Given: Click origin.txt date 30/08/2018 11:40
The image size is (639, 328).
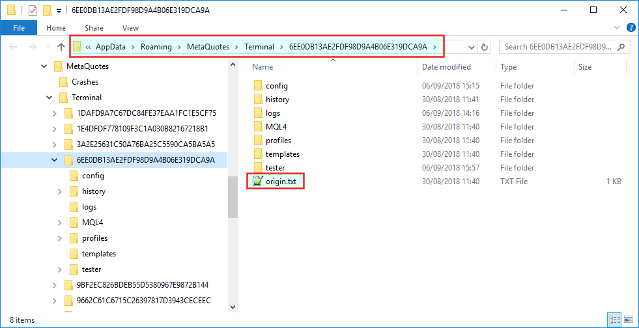Looking at the screenshot, I should 451,182.
